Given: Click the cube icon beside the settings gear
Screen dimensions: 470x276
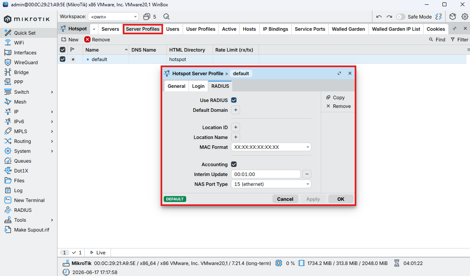Looking at the screenshot, I should [x=453, y=17].
